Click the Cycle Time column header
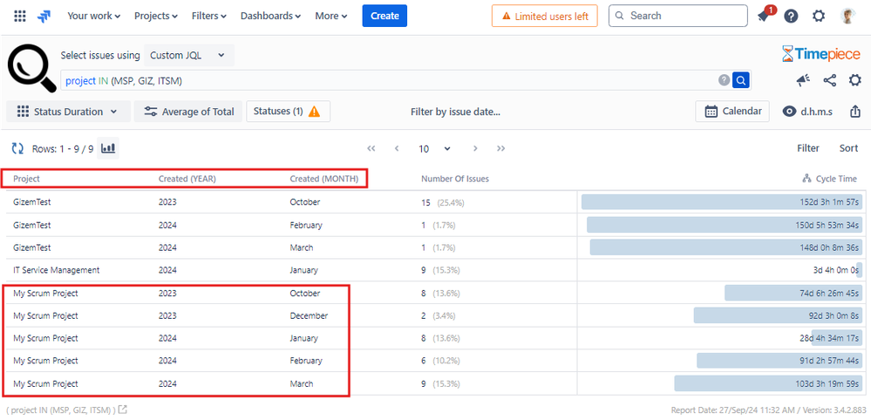This screenshot has height=420, width=871. [x=836, y=179]
